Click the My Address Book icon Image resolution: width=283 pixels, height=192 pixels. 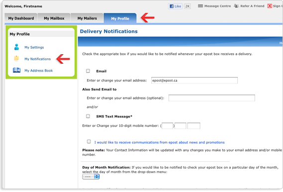(x=16, y=70)
